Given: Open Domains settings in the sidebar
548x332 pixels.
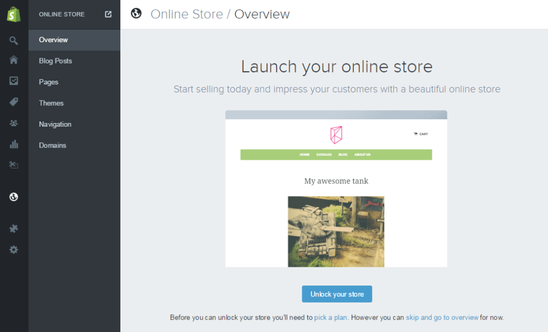Looking at the screenshot, I should (x=52, y=145).
